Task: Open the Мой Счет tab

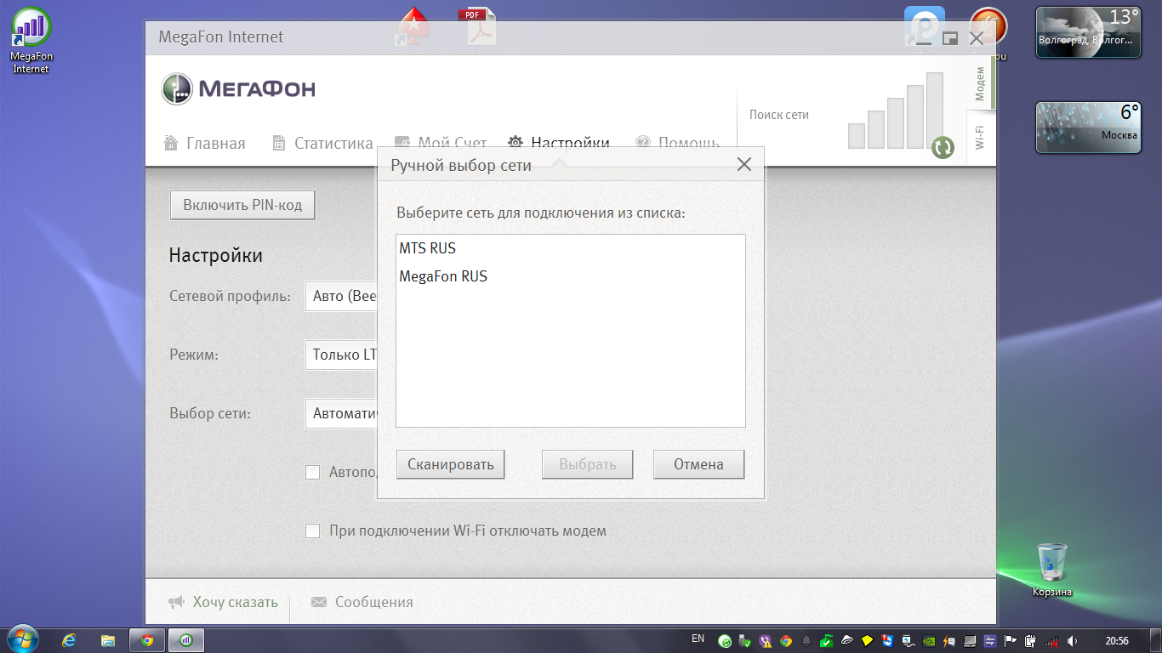Action: coord(441,144)
